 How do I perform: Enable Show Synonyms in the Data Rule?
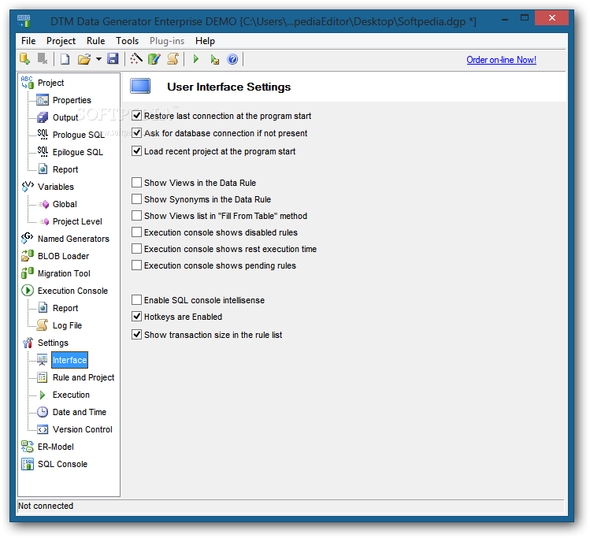pos(136,199)
